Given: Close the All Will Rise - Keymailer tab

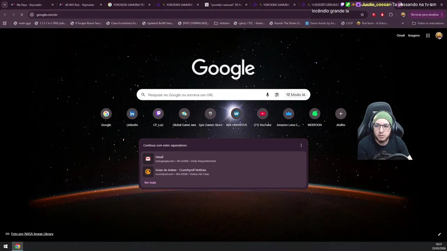Looking at the screenshot, I should click(x=101, y=5).
